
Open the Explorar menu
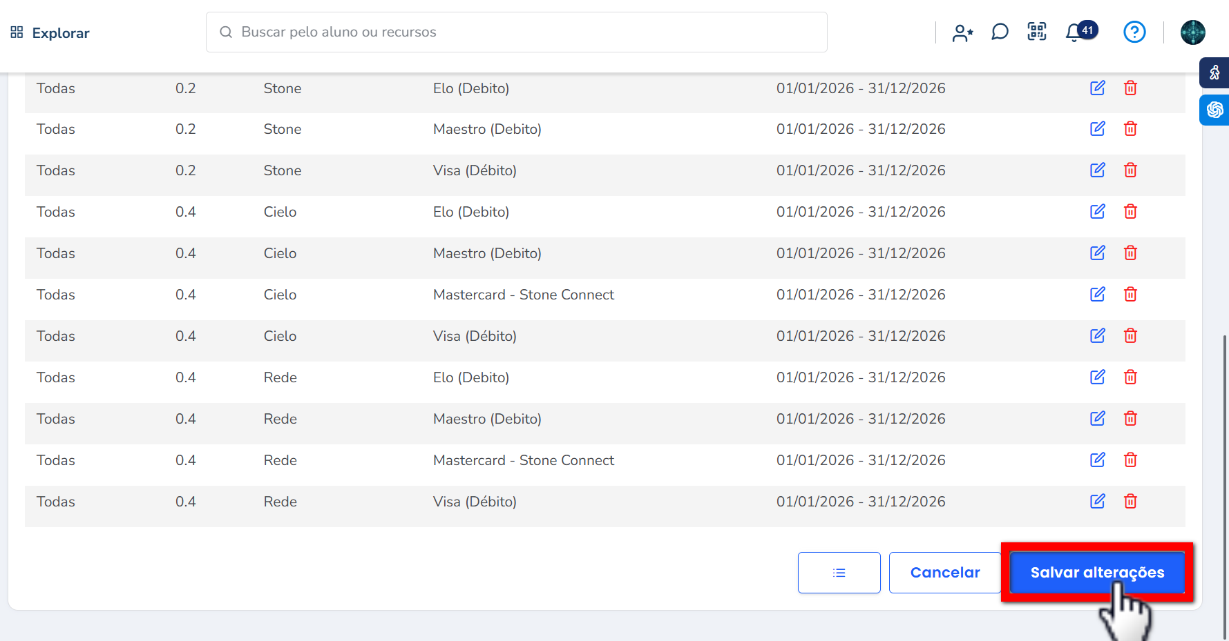point(50,33)
